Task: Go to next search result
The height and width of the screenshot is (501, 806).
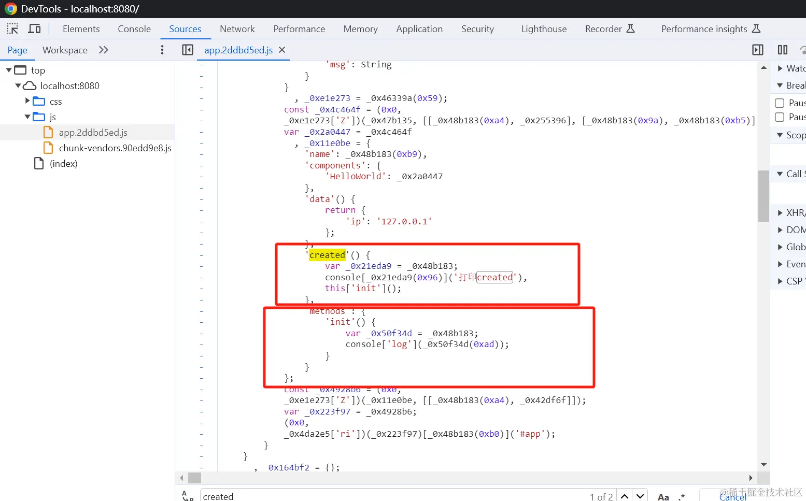Action: pyautogui.click(x=641, y=496)
